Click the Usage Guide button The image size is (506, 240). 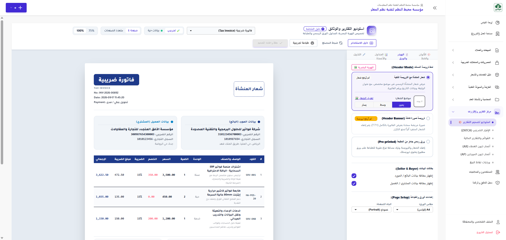[x=362, y=43]
